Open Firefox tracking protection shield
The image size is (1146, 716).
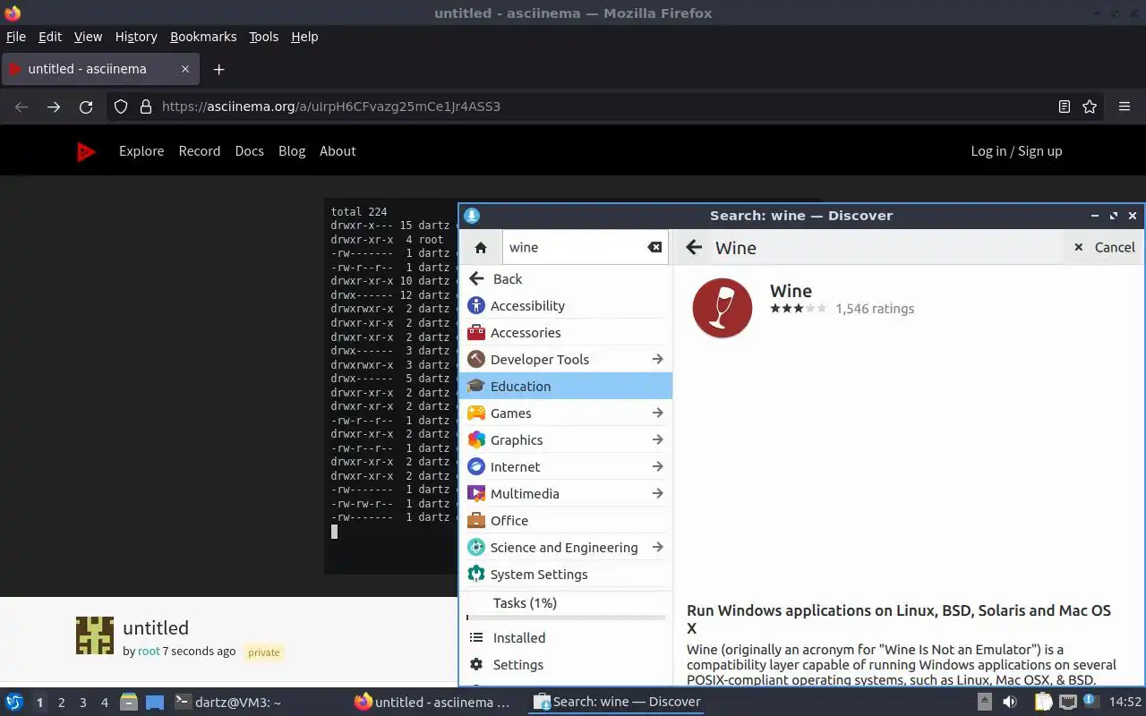point(121,107)
